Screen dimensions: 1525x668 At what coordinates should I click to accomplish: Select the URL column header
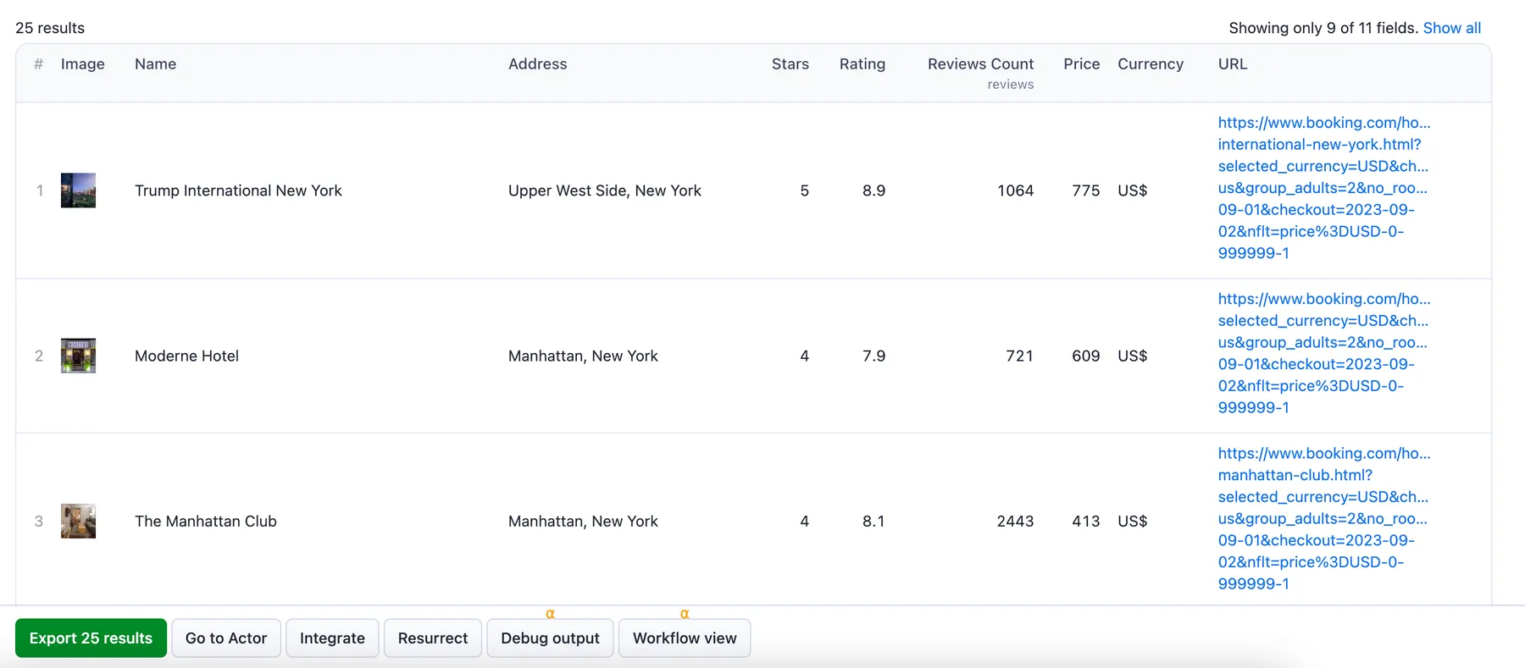click(x=1232, y=64)
